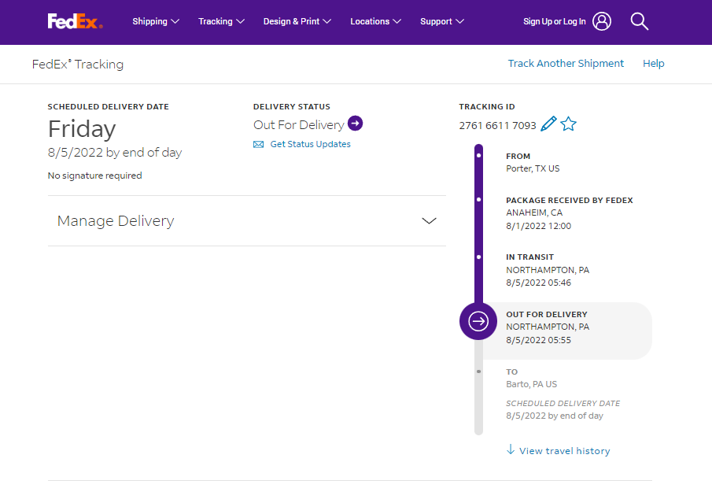Click the FedEx Tracking page title
Viewport: 712px width, 499px height.
[x=78, y=64]
